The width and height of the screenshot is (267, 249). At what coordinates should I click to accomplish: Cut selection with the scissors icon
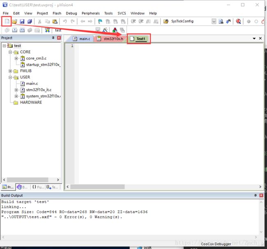point(40,21)
